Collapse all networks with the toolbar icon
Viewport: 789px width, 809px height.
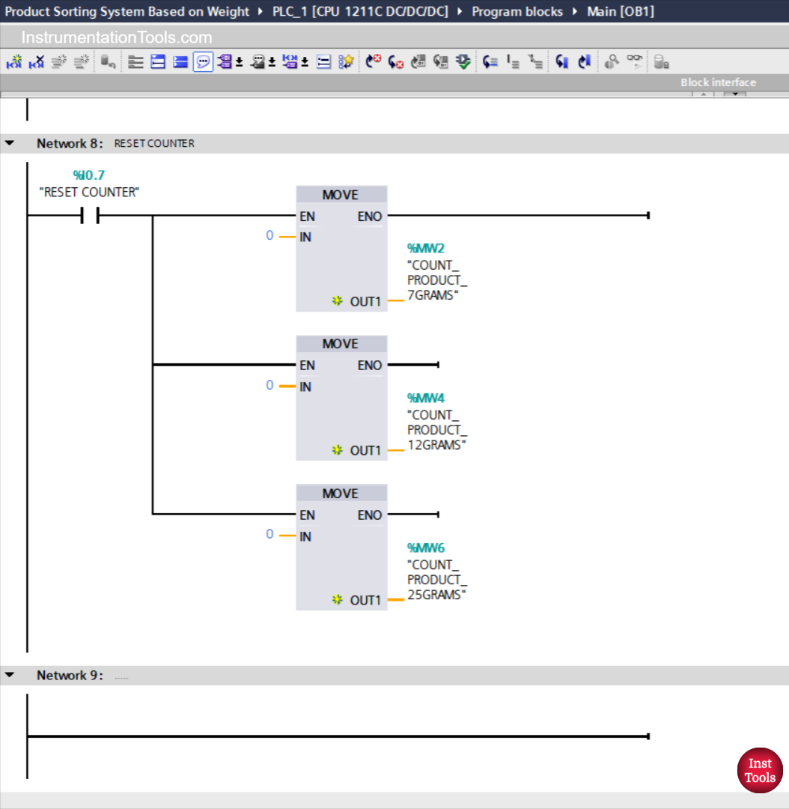point(180,61)
